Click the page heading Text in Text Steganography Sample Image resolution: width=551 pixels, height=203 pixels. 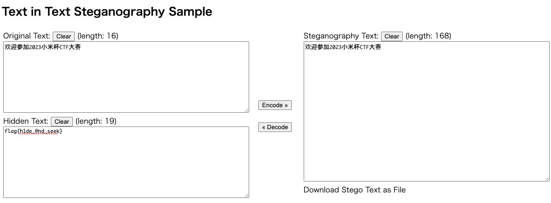coord(107,11)
